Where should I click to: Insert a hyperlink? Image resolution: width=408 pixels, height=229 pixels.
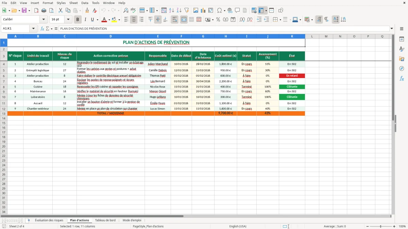point(230,11)
